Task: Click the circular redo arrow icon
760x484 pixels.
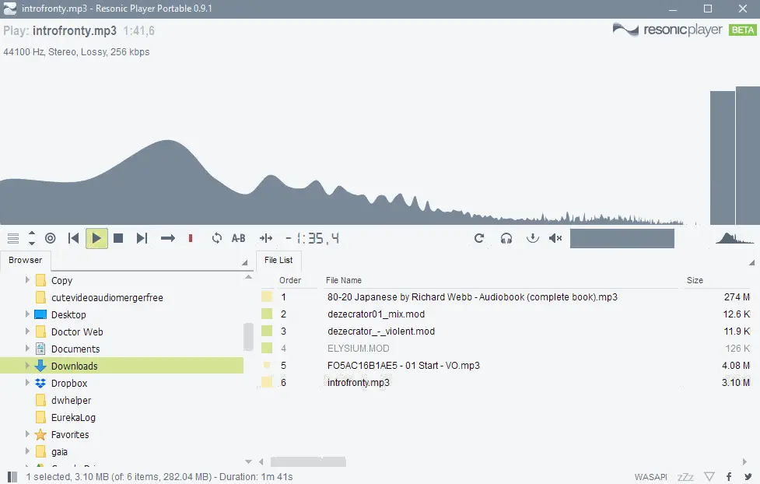Action: pyautogui.click(x=479, y=238)
